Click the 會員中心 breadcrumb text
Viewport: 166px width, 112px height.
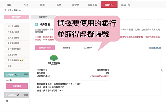pos(17,10)
